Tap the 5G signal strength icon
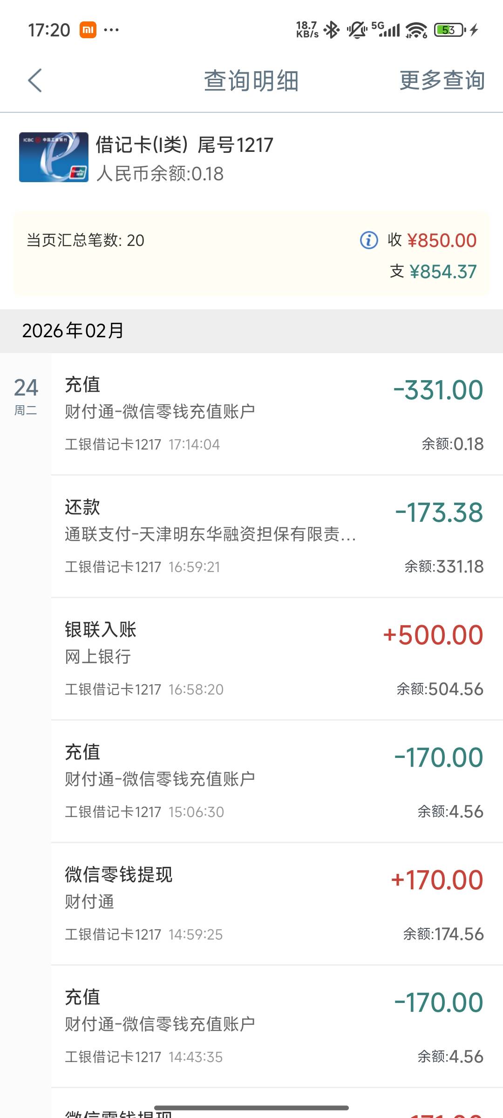This screenshot has height=1118, width=503. click(386, 30)
